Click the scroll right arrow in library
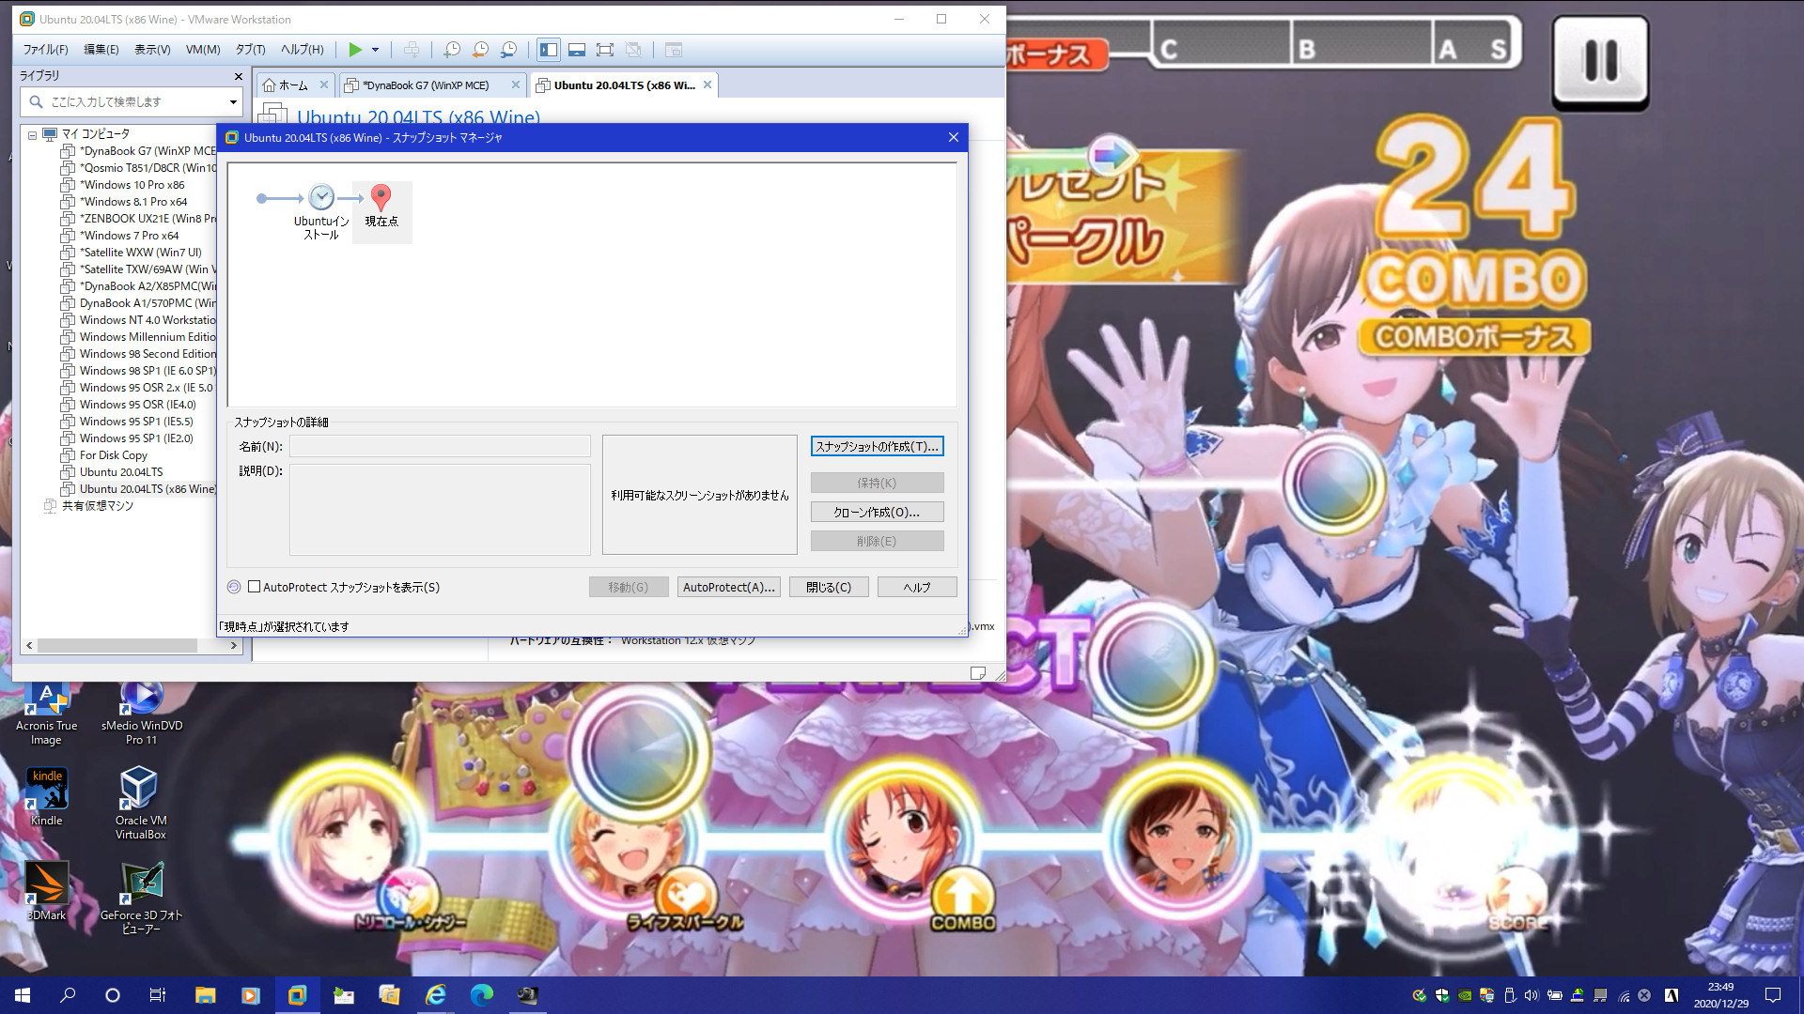Image resolution: width=1804 pixels, height=1014 pixels. pyautogui.click(x=233, y=645)
